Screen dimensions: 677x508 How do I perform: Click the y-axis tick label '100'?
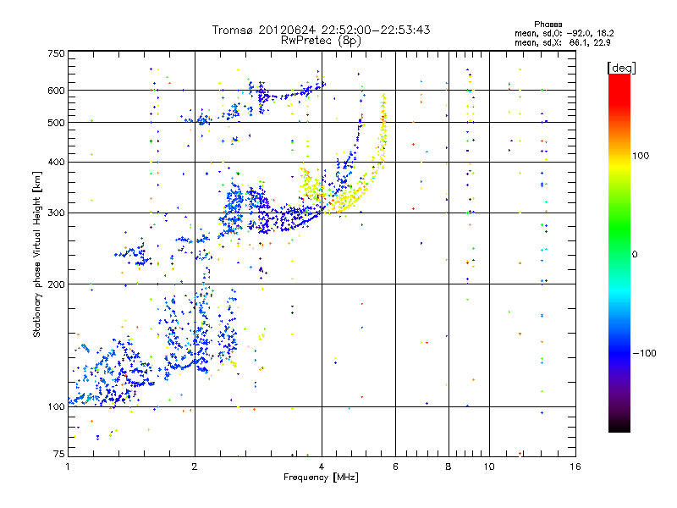(56, 407)
